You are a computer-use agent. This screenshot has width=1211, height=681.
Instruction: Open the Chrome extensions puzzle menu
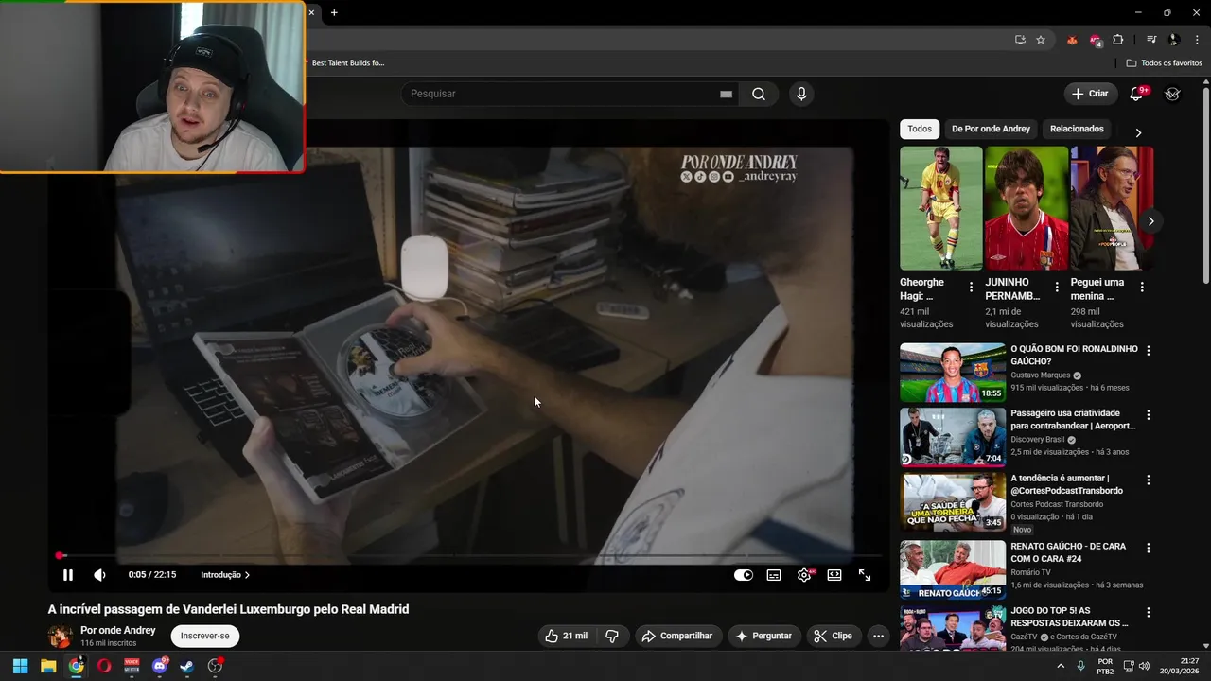point(1118,40)
